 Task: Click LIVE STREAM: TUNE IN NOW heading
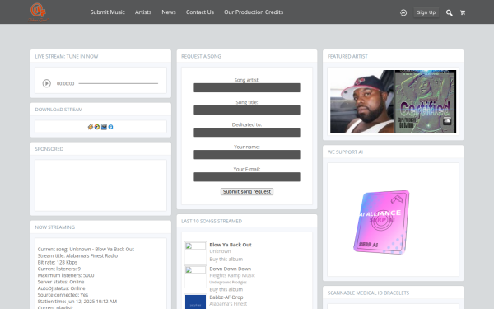pos(67,56)
